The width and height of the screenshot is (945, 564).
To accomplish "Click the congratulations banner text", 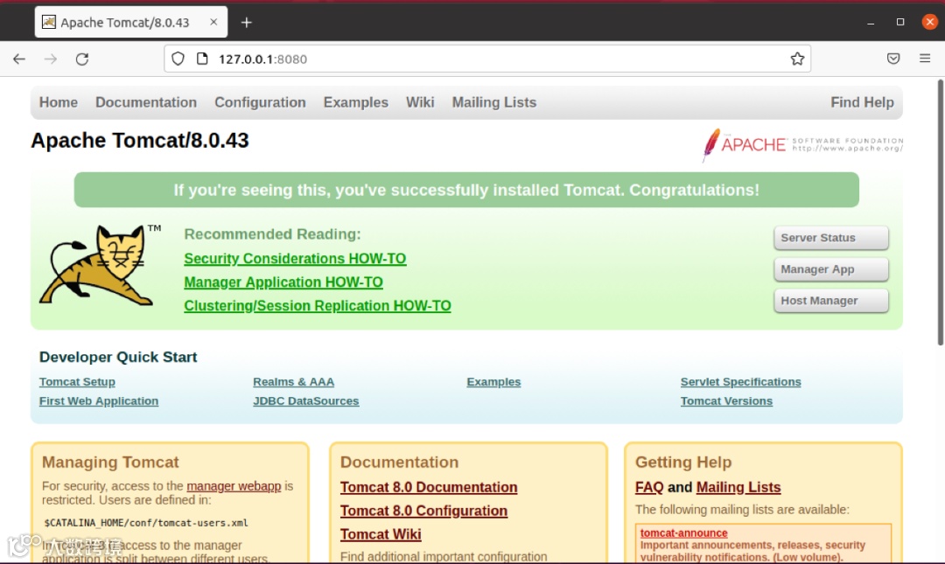I will (x=466, y=190).
